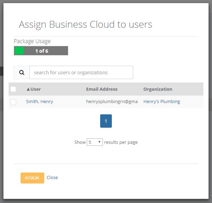Click the '1 of 6' package usage text
Viewport: 212px width, 203px height.
(x=42, y=51)
